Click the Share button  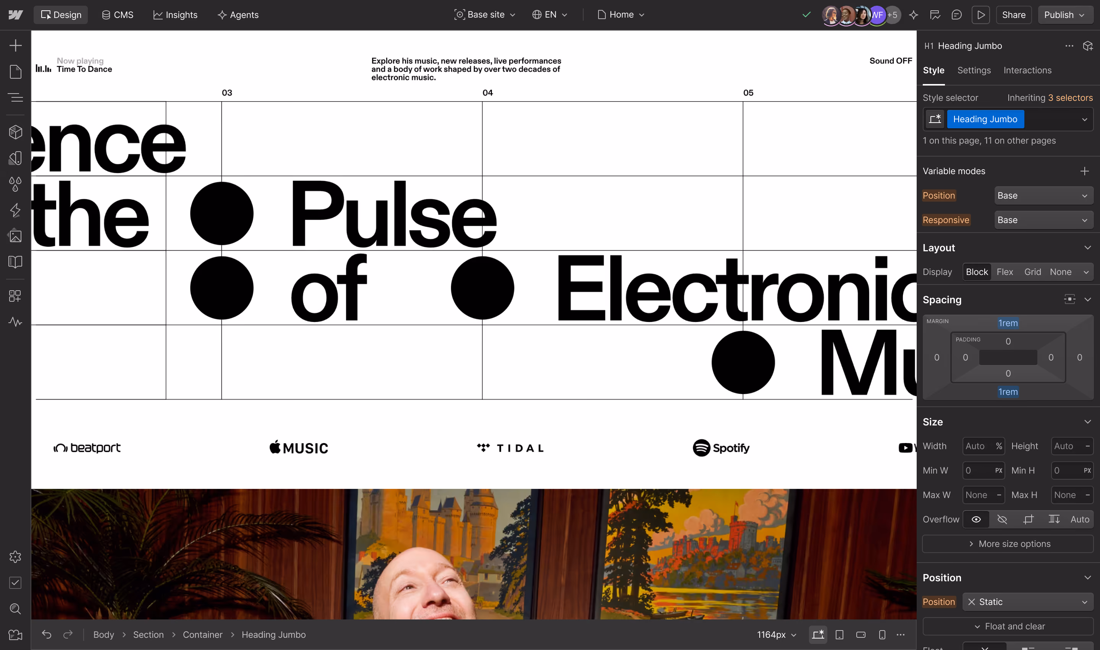tap(1014, 15)
